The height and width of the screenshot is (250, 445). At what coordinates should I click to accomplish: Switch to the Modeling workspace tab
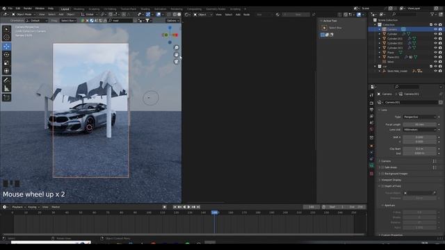tap(79, 9)
